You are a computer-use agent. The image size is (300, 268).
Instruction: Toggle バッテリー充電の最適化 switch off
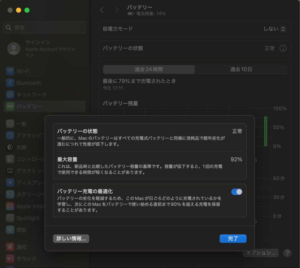click(x=237, y=192)
